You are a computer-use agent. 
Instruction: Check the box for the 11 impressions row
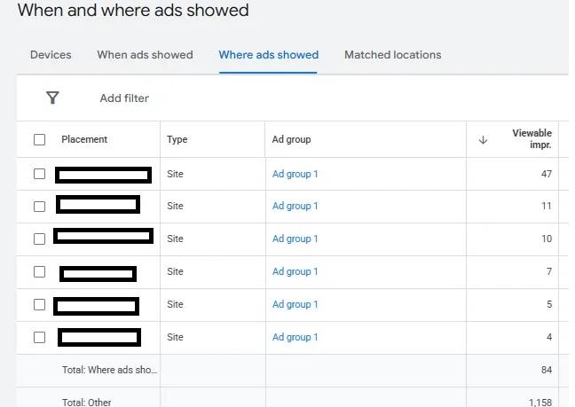click(x=39, y=207)
